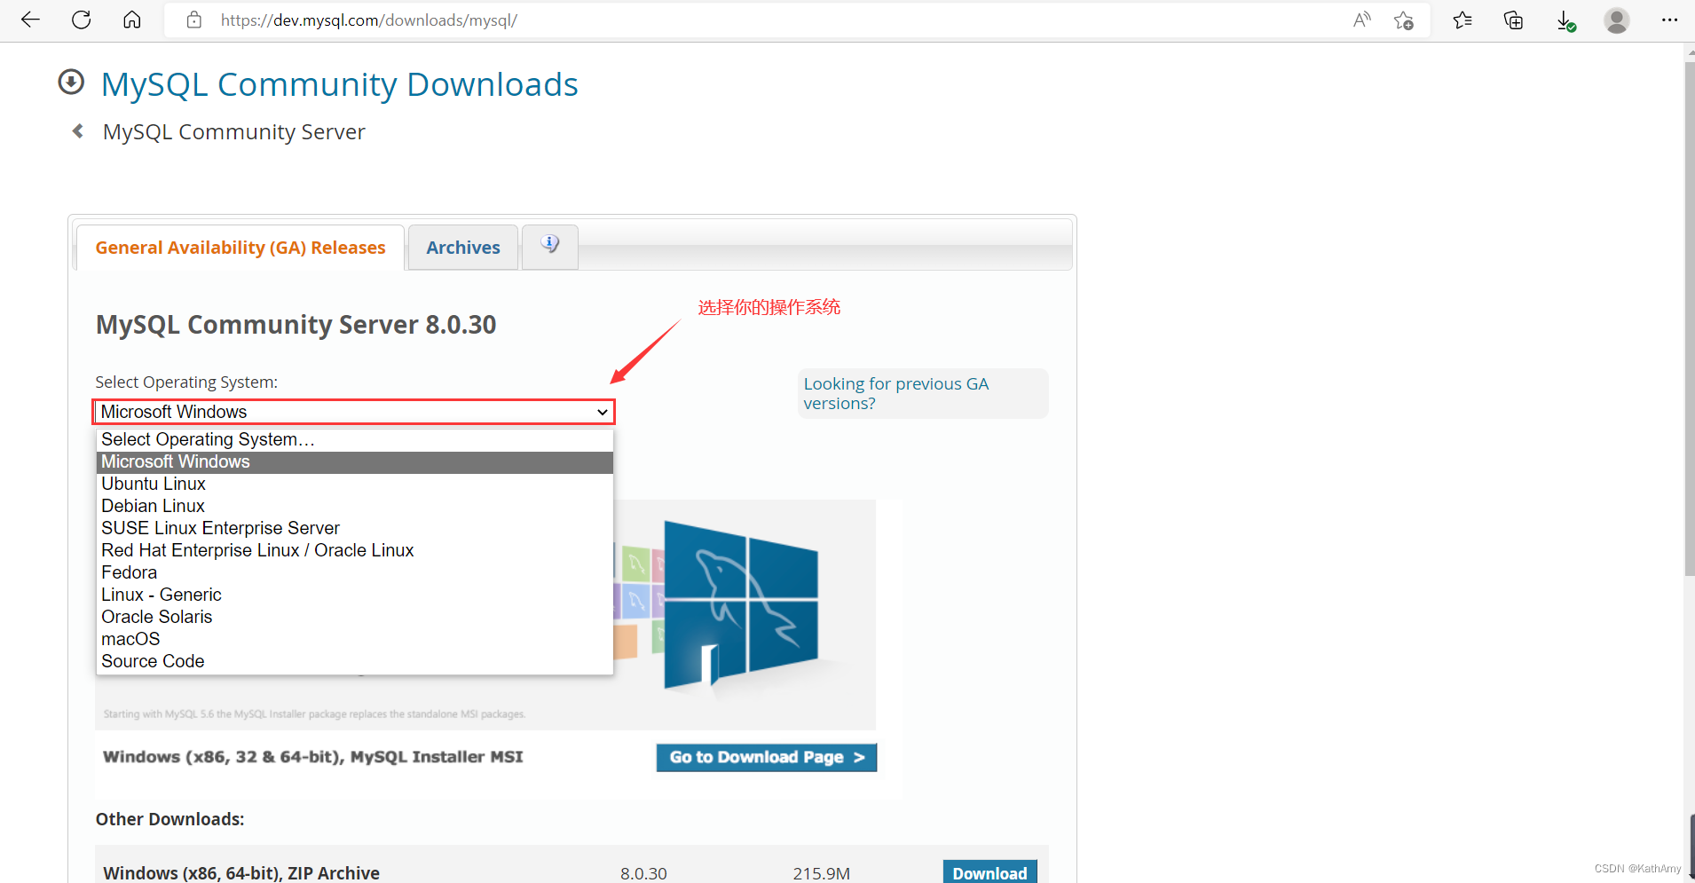
Task: Go to browser home page icon
Action: point(132,20)
